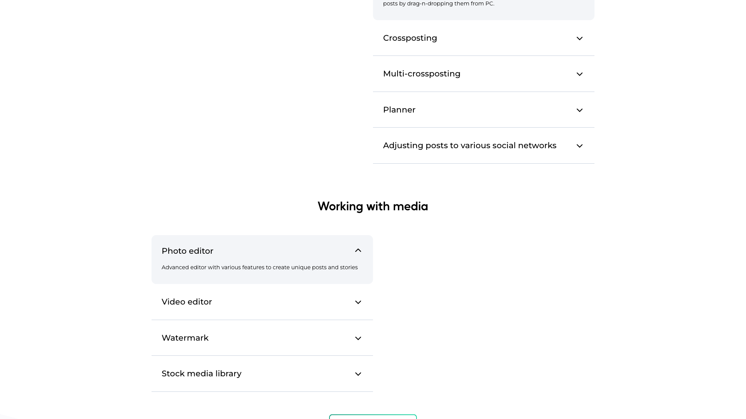Image resolution: width=746 pixels, height=419 pixels.
Task: Click the chevron beside Multi-crossposting
Action: 579,74
